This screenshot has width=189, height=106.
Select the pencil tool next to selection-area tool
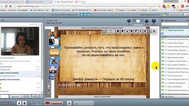click(109, 31)
